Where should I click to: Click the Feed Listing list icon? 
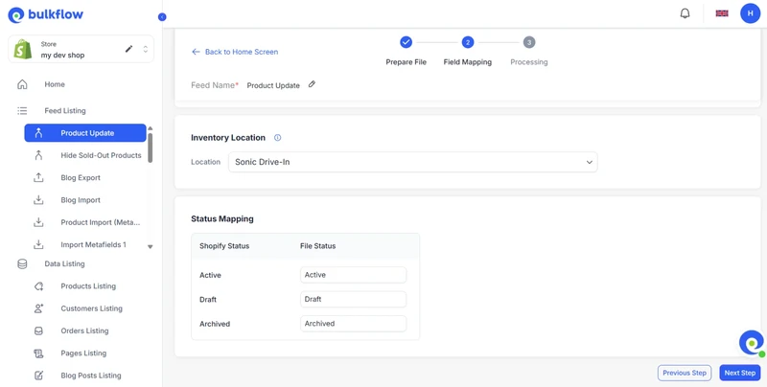(x=22, y=111)
